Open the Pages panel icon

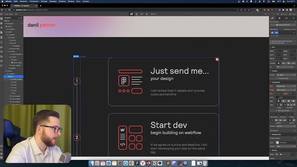1,32
